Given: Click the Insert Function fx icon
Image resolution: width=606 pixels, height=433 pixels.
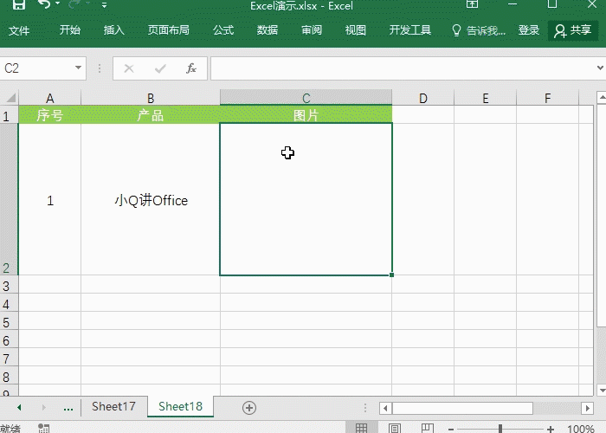Looking at the screenshot, I should [x=191, y=68].
